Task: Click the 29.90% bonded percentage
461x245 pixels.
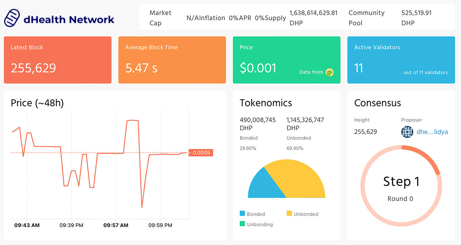Action: pos(248,148)
